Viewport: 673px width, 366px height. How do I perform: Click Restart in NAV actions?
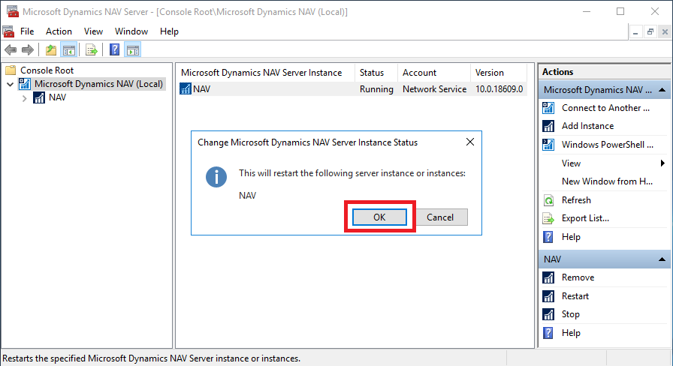click(x=575, y=296)
